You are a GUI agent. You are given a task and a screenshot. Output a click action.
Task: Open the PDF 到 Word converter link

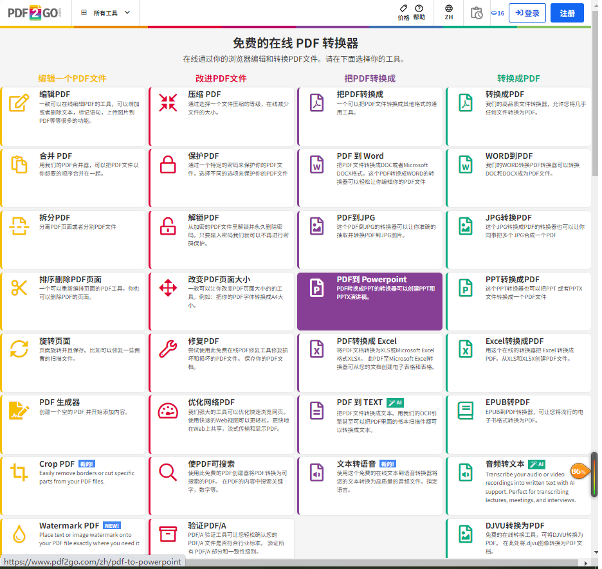click(x=360, y=156)
